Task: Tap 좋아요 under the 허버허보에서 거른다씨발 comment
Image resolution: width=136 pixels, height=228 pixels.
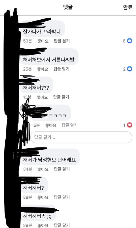Action: [43, 69]
